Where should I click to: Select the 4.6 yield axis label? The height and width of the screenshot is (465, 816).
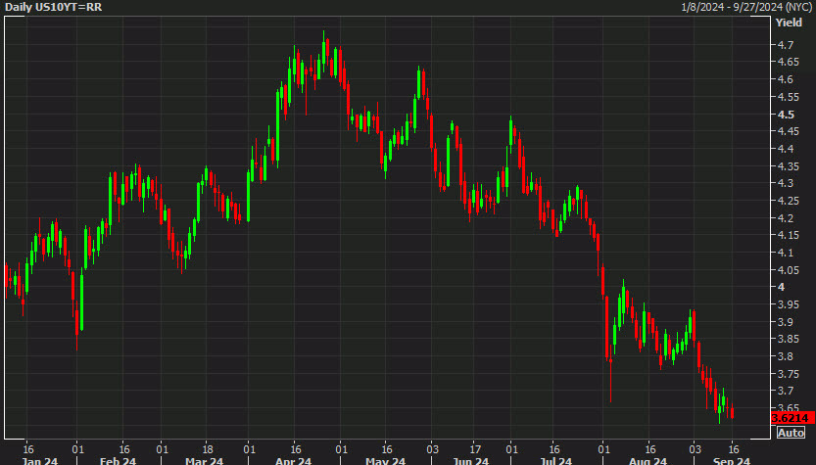[x=786, y=79]
